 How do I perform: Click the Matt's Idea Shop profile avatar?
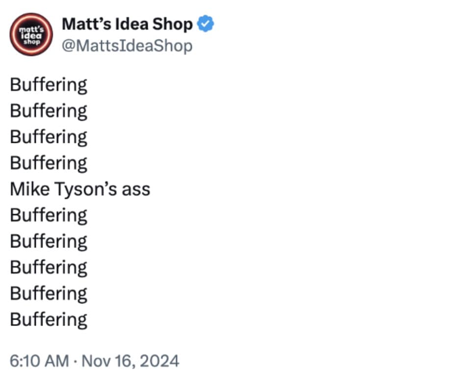[x=31, y=34]
